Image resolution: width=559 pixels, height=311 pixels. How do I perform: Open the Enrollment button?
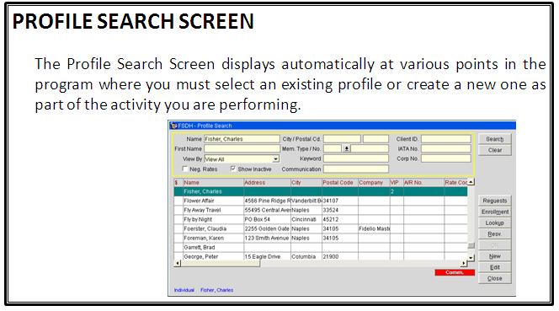(494, 212)
